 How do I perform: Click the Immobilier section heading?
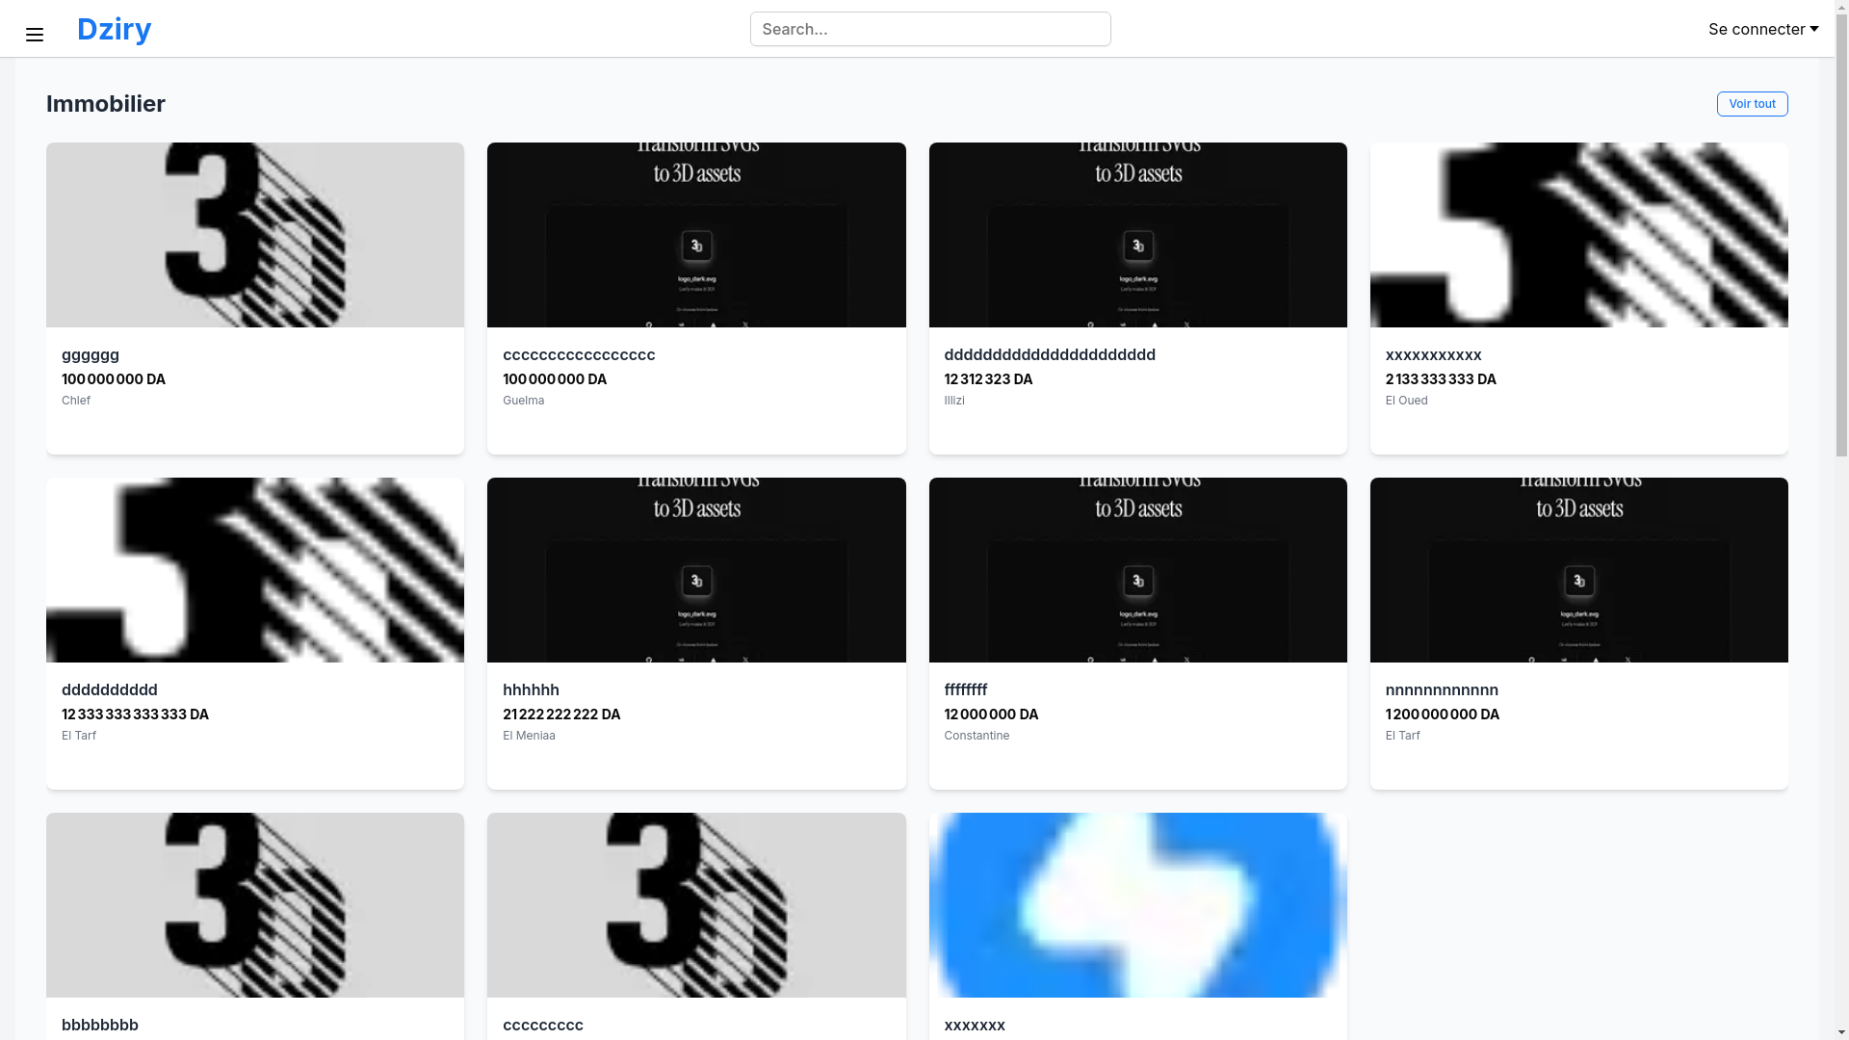point(106,104)
